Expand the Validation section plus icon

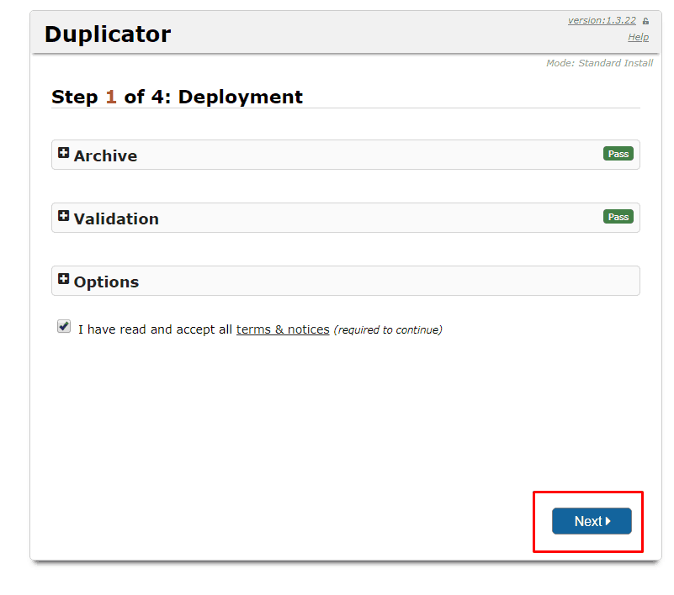tap(64, 216)
